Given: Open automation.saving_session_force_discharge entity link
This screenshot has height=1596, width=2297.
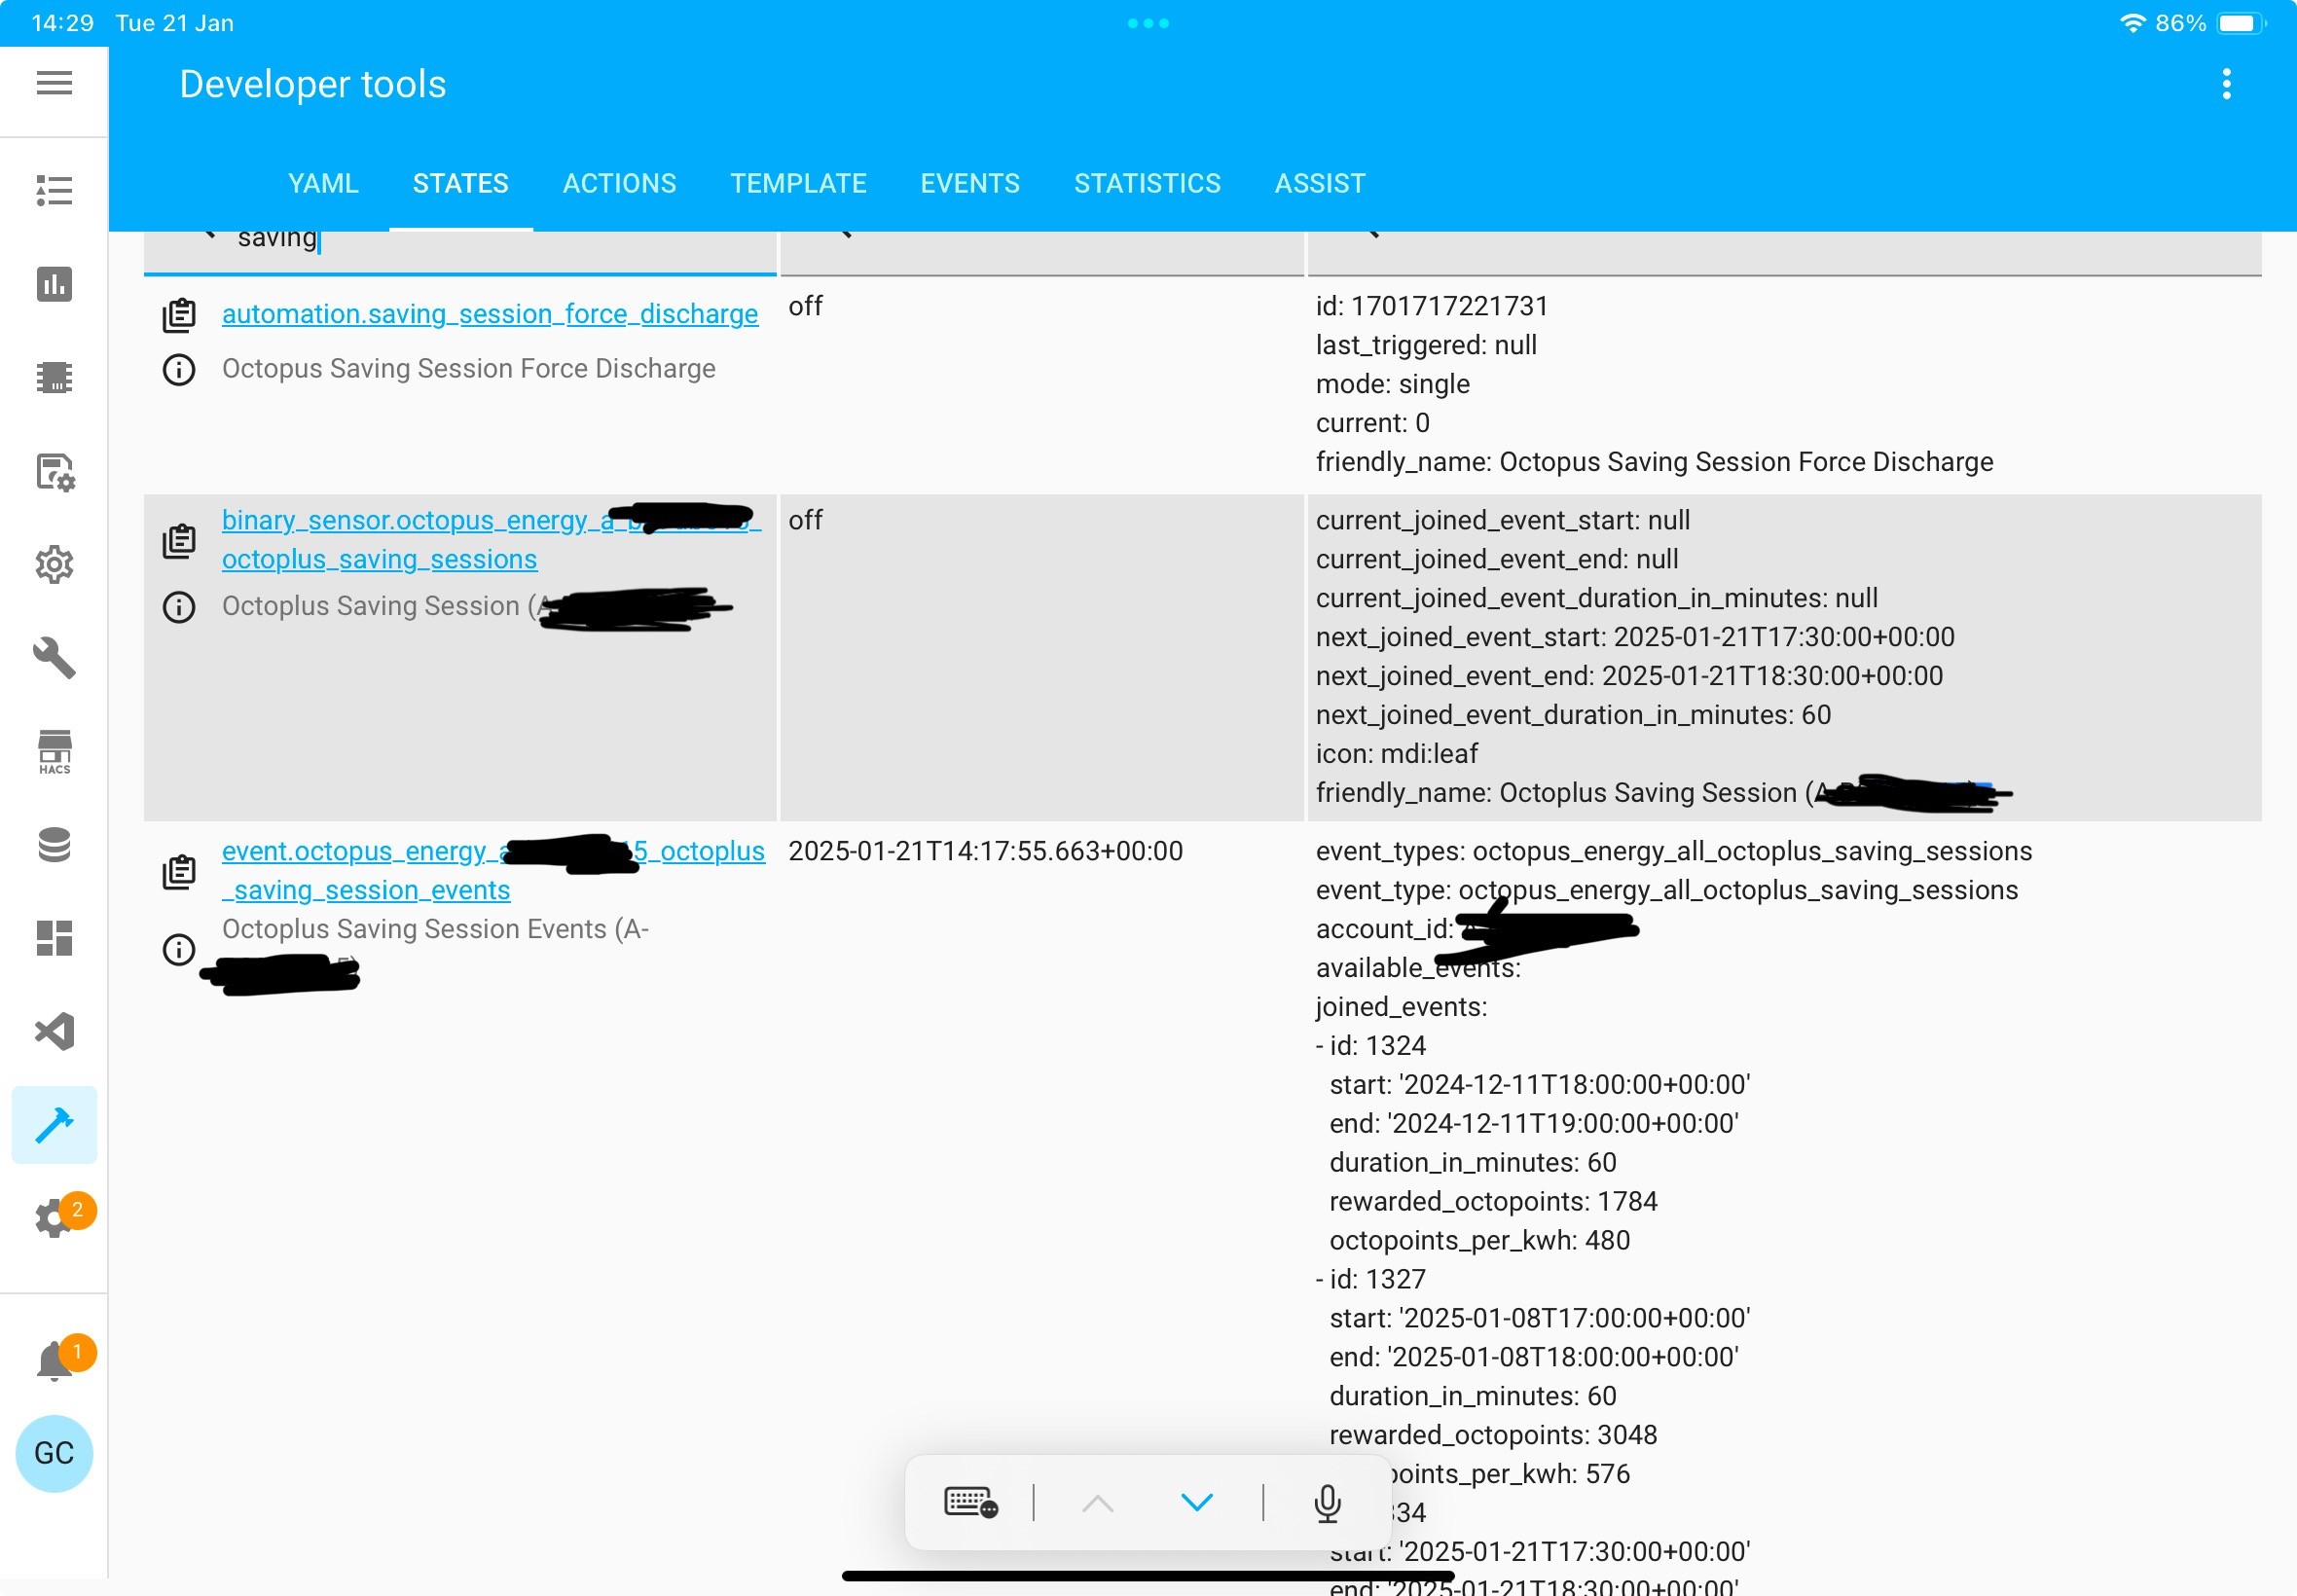Looking at the screenshot, I should [x=490, y=314].
